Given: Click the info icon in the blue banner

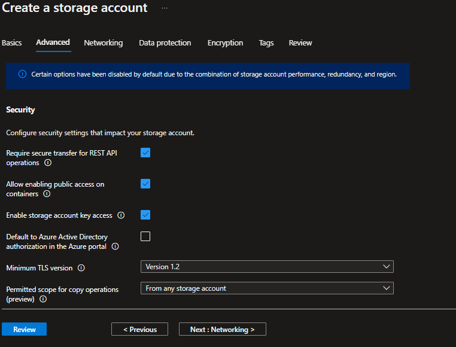Looking at the screenshot, I should (22, 75).
